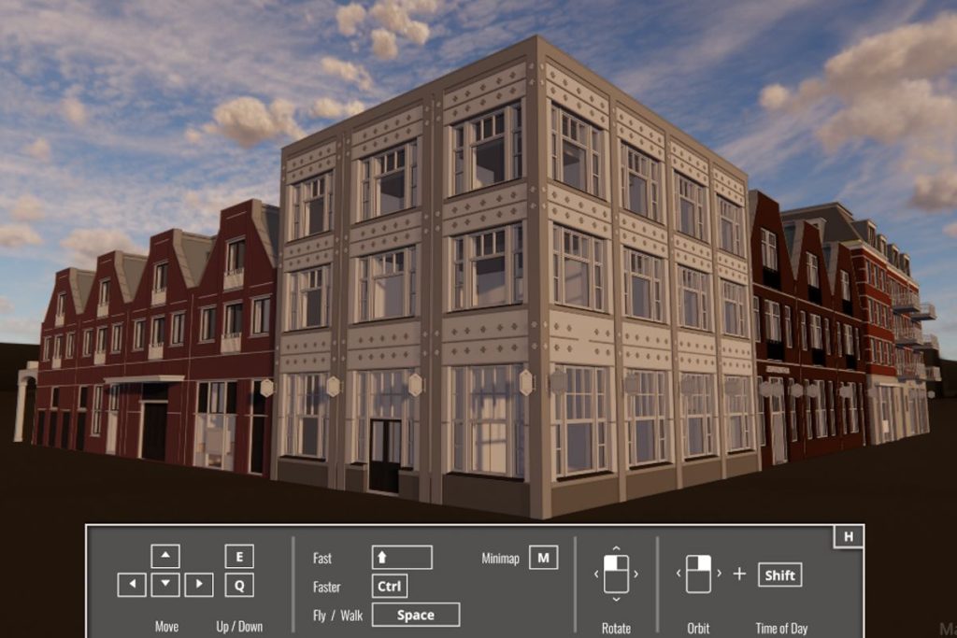The width and height of the screenshot is (957, 638).
Task: Click the left arrow move key
Action: [x=132, y=585]
